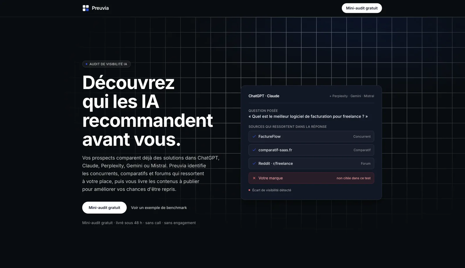The height and width of the screenshot is (268, 465).
Task: Click the hero Mini-audit gratuit button below paragraph
Action: click(104, 207)
